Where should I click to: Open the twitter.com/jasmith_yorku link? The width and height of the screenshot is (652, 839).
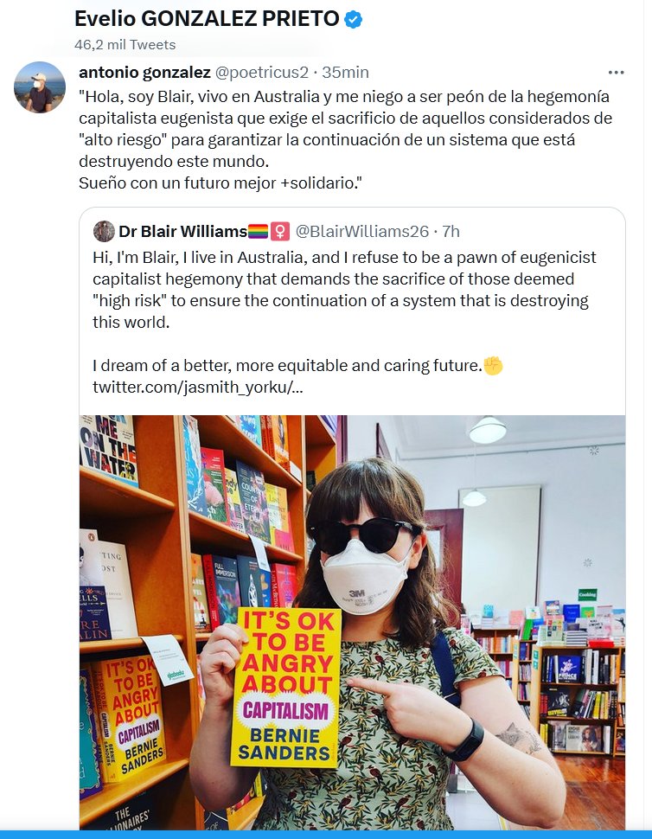[197, 387]
